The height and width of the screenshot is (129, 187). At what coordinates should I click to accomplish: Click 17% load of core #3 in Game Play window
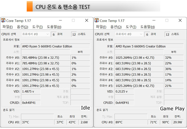tap(174, 74)
